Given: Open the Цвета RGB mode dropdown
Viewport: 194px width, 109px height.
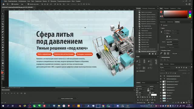Looking at the screenshot, I should [172, 42].
